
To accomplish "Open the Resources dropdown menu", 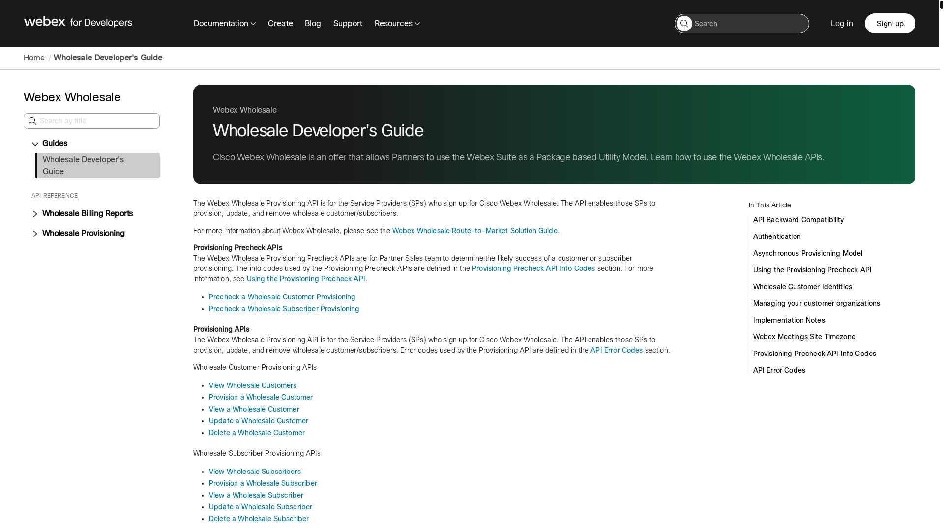I will pyautogui.click(x=397, y=23).
